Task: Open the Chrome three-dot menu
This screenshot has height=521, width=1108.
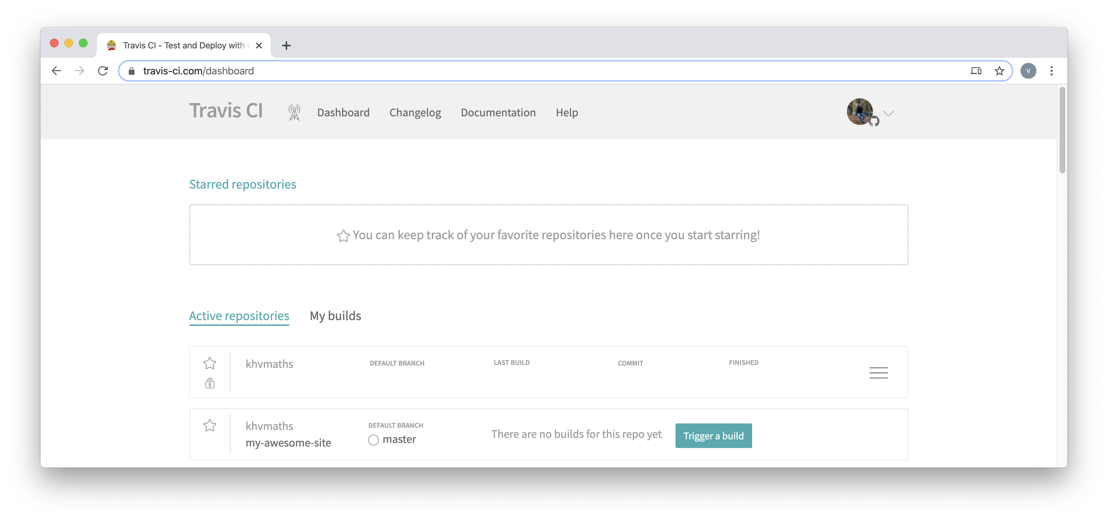Action: click(x=1051, y=71)
